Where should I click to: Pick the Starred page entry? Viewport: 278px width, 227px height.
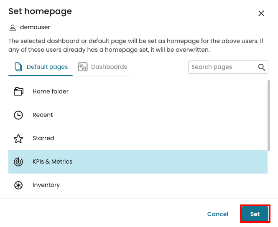click(138, 139)
